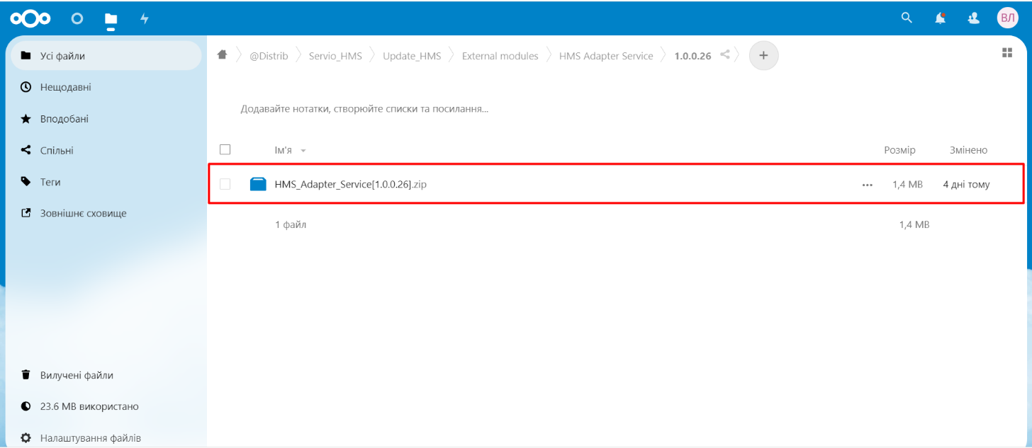Open the Вподобані sidebar section
The height and width of the screenshot is (448, 1032).
[64, 119]
